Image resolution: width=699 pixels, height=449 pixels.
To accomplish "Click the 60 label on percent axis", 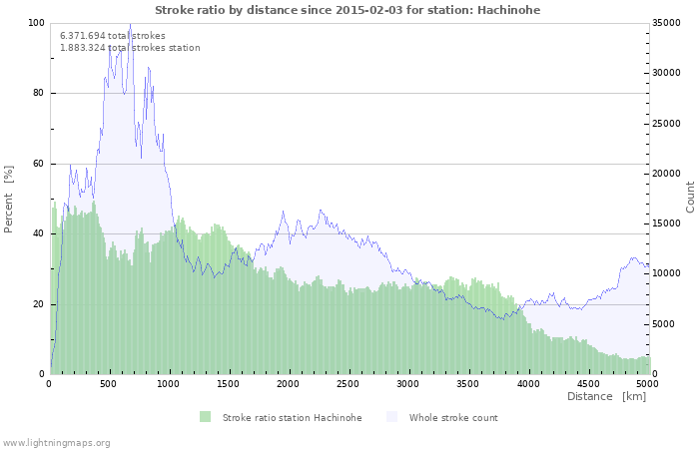I will (39, 164).
